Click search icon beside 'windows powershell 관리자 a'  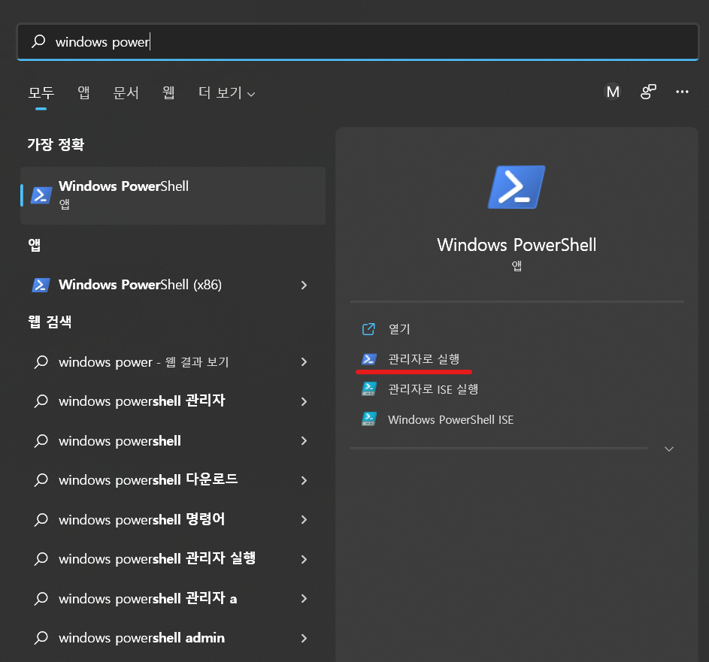[x=41, y=598]
